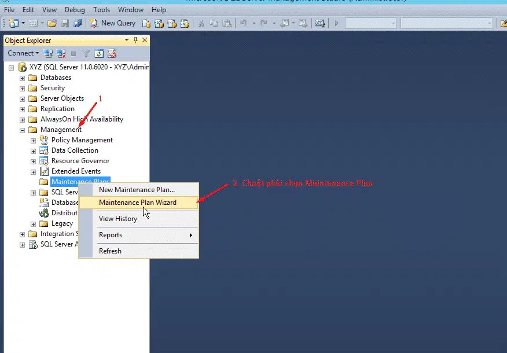Click the Cut scissors icon
Image resolution: width=507 pixels, height=353 pixels.
click(201, 23)
